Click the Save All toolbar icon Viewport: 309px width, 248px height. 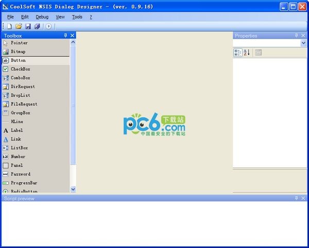[x=37, y=26]
